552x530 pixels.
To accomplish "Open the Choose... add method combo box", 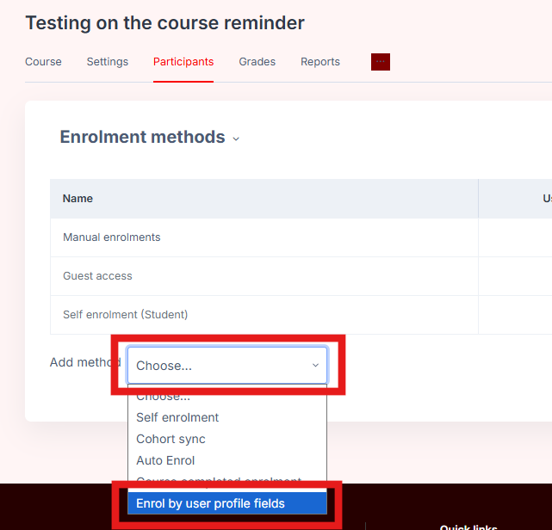I will [227, 366].
